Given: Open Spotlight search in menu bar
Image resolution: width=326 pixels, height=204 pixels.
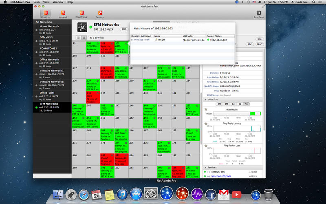Looking at the screenshot, I should click(x=313, y=2).
